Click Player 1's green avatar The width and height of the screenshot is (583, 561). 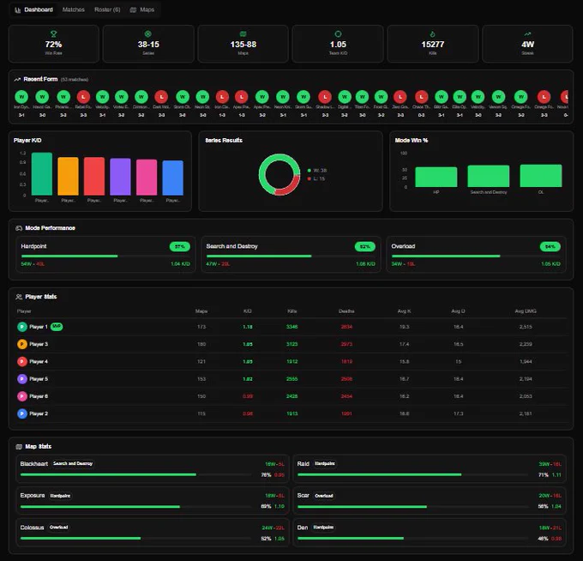(22, 327)
